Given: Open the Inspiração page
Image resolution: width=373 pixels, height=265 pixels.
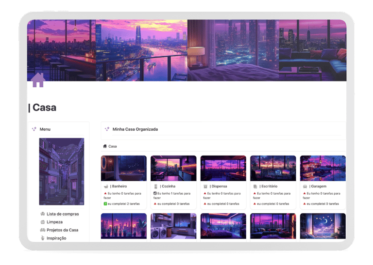Looking at the screenshot, I should [x=56, y=238].
